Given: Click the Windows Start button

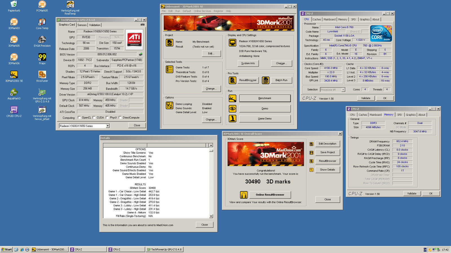Looking at the screenshot, I should pyautogui.click(x=6, y=249).
